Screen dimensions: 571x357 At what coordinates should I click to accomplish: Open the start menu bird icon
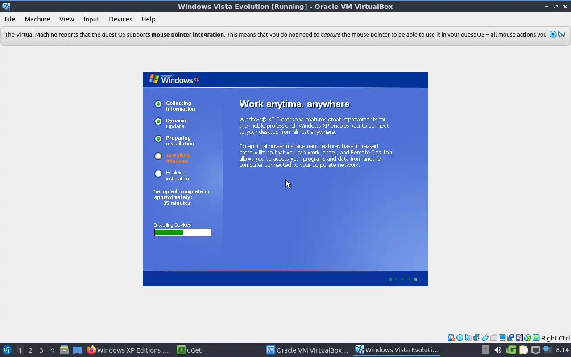(x=7, y=350)
